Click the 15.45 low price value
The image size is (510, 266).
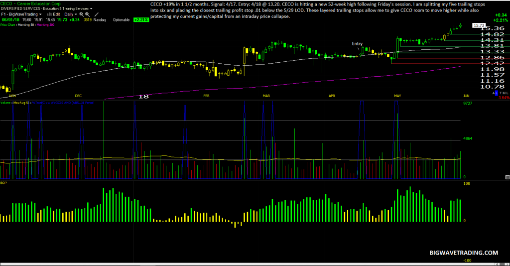pyautogui.click(x=50, y=20)
